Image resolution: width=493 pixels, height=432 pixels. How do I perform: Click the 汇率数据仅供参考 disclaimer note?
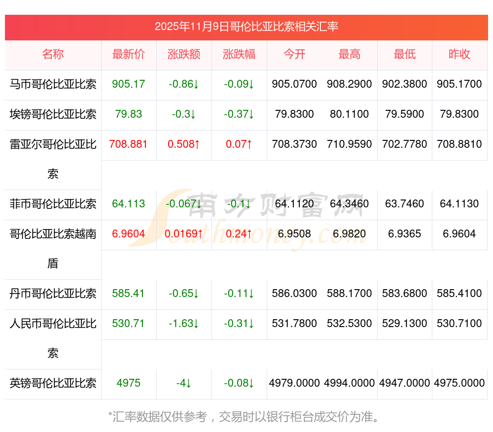pos(245,417)
